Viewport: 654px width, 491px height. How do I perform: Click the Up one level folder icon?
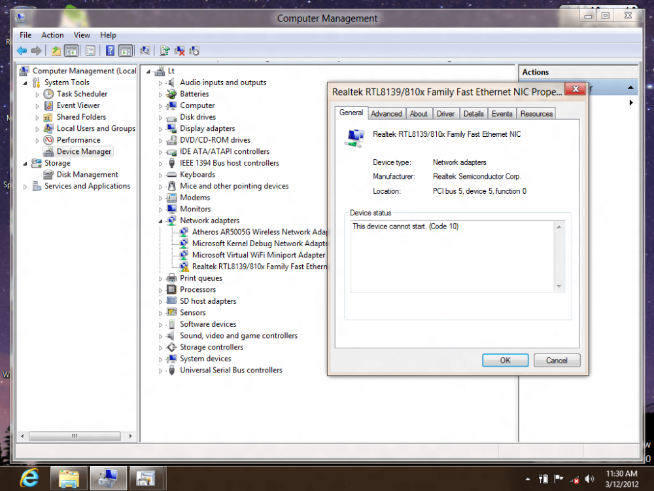(x=56, y=50)
